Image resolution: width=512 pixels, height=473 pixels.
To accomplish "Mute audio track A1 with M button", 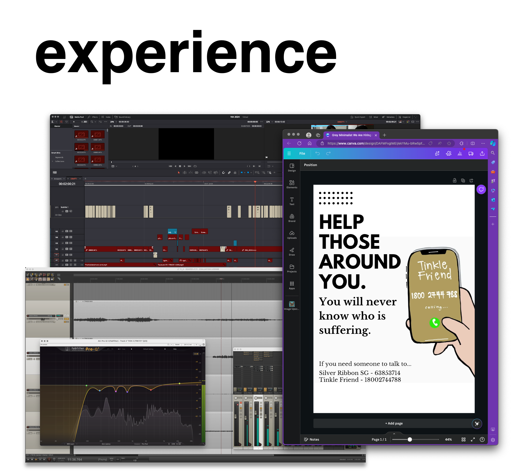I will point(75,261).
